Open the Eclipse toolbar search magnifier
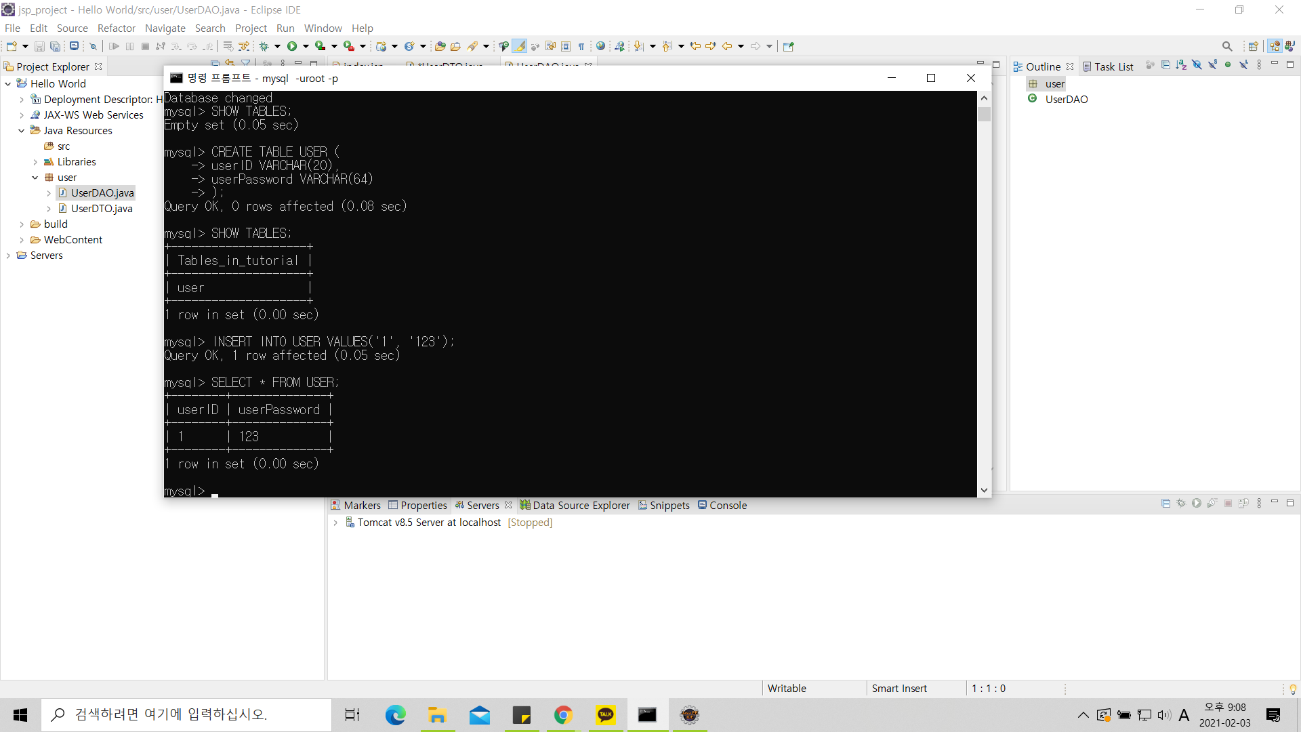This screenshot has height=732, width=1301. tap(1227, 46)
